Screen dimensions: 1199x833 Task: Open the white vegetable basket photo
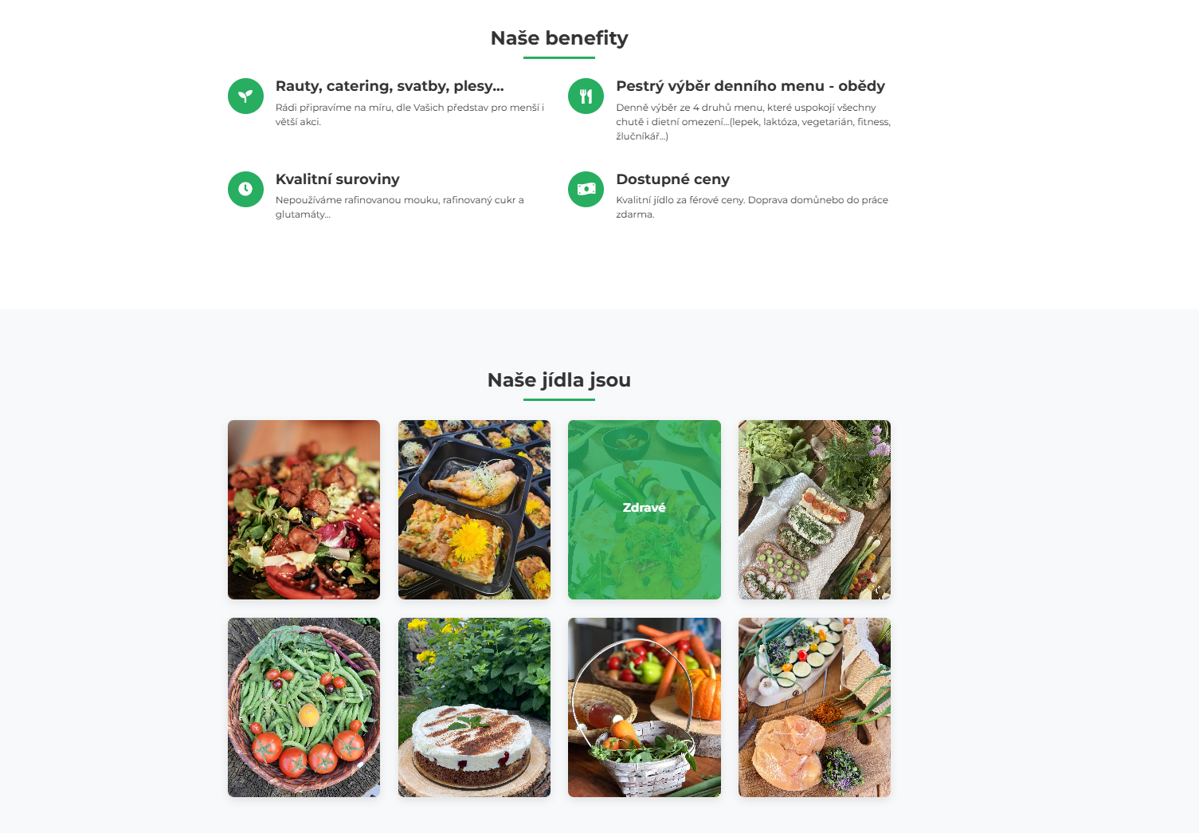(645, 707)
